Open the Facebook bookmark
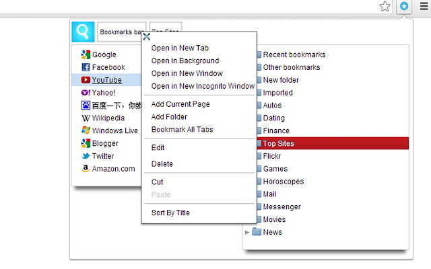The image size is (431, 269). [108, 67]
